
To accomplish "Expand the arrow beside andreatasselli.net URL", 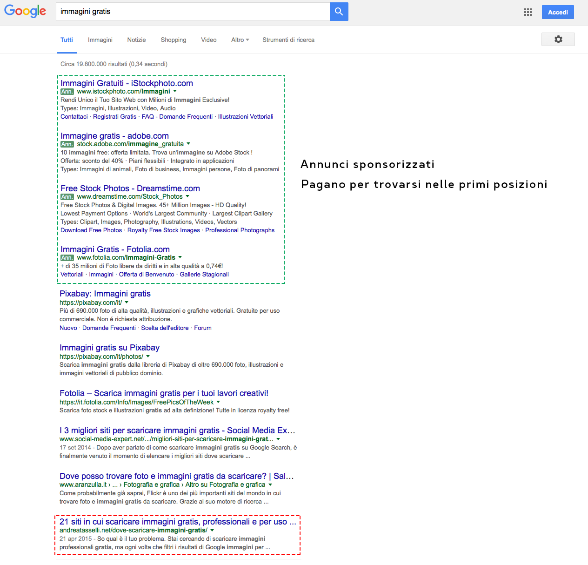I will 212,530.
